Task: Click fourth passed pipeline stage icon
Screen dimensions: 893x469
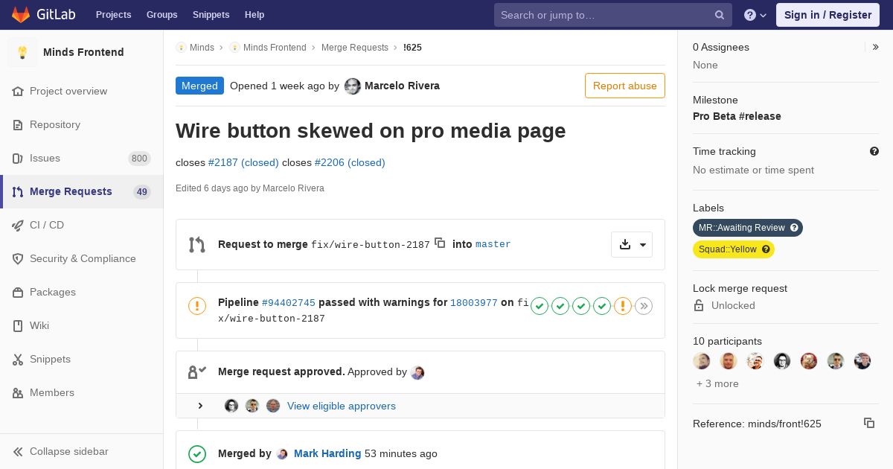Action: (x=602, y=306)
